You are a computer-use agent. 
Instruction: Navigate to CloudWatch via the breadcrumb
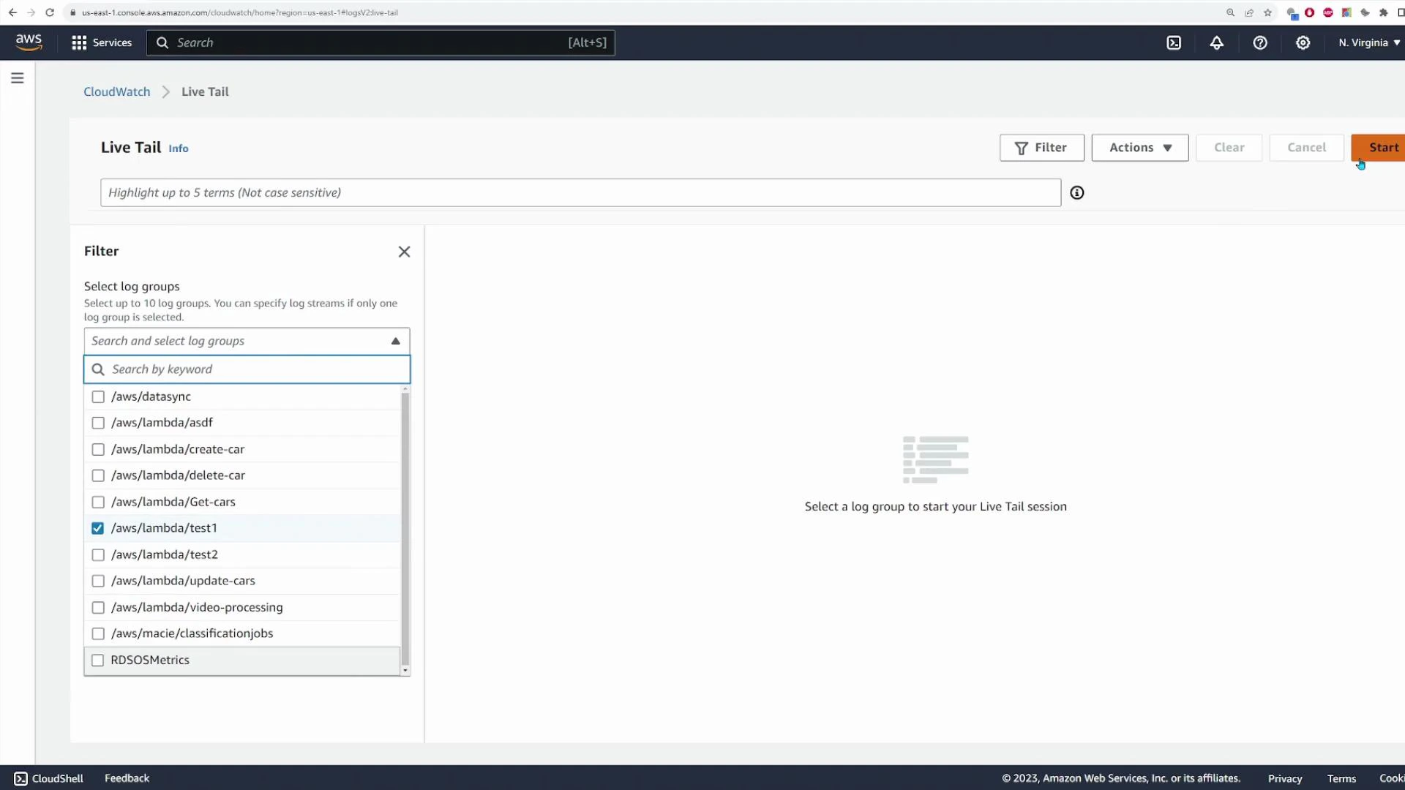coord(116,91)
